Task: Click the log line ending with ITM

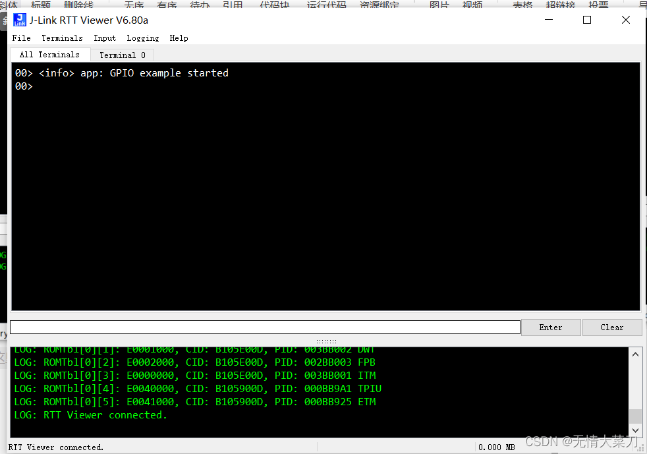Action: tap(195, 376)
